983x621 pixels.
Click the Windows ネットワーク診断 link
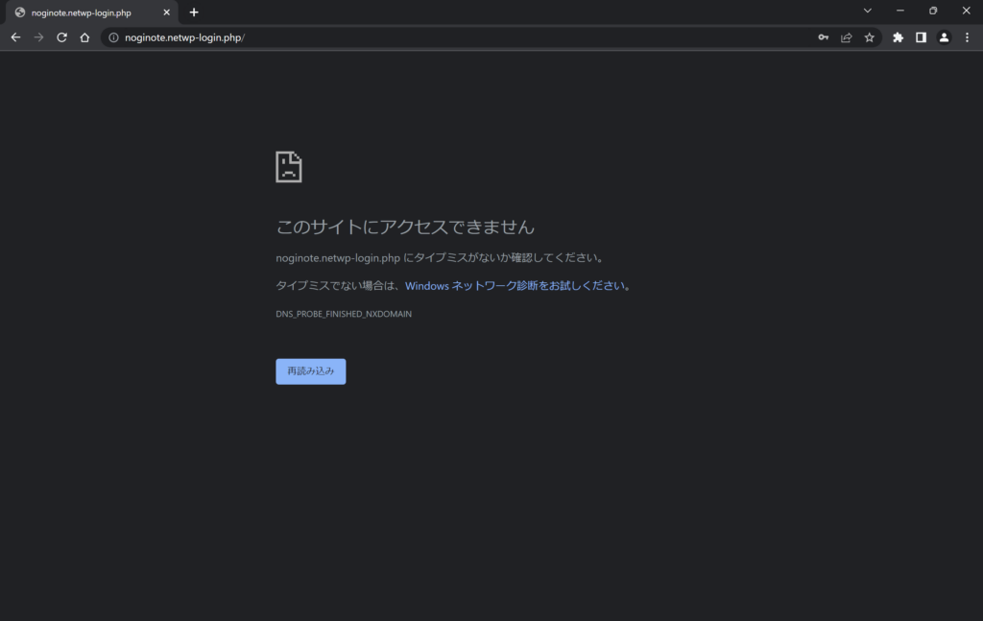[x=515, y=286]
